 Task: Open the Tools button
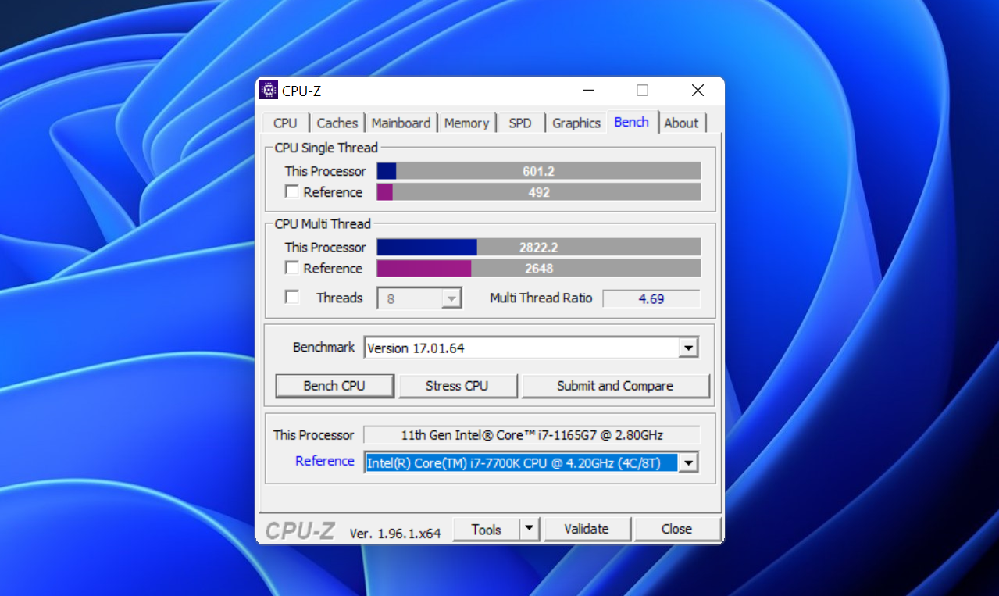(486, 529)
